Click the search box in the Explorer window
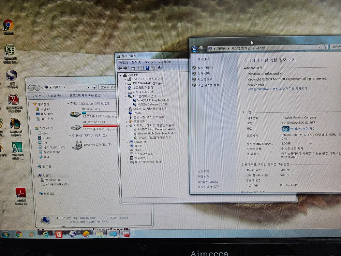341x256 pixels. 108,87
